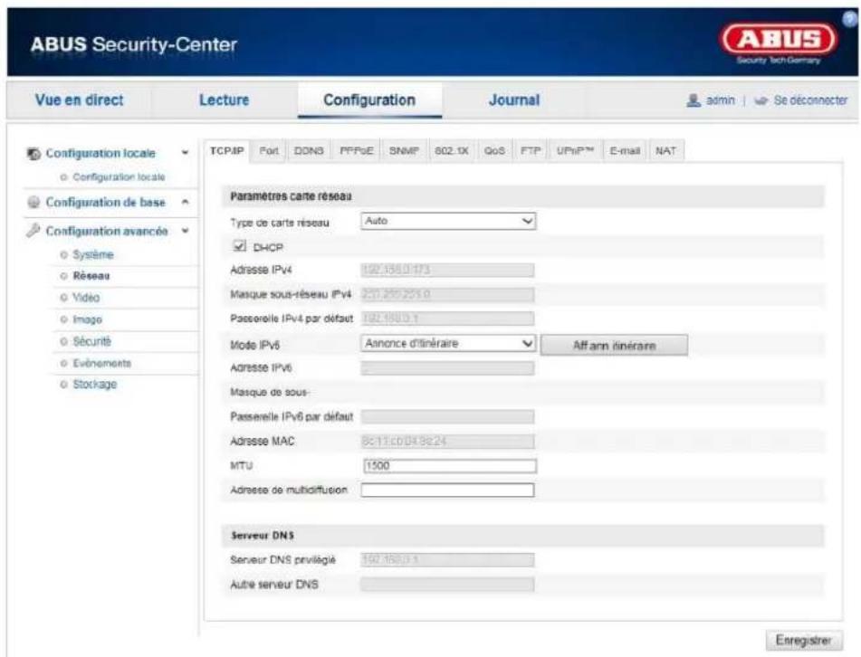Click the Configuration de base globe icon

pos(33,203)
